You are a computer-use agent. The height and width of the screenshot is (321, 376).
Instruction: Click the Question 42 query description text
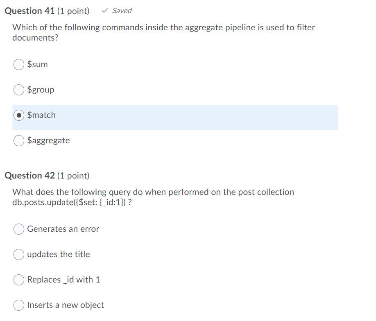click(153, 197)
